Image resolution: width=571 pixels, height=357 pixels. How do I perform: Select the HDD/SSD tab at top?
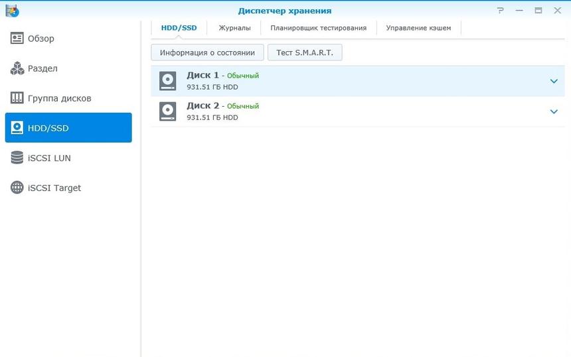click(x=179, y=28)
